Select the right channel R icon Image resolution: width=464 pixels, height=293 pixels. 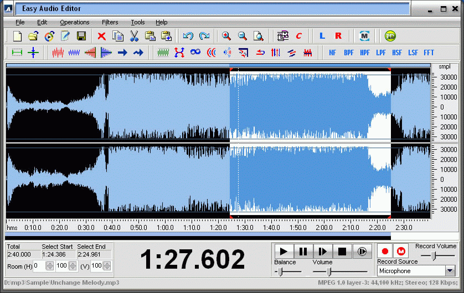tap(338, 36)
